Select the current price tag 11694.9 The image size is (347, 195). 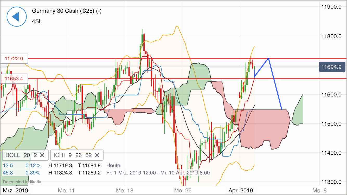332,67
